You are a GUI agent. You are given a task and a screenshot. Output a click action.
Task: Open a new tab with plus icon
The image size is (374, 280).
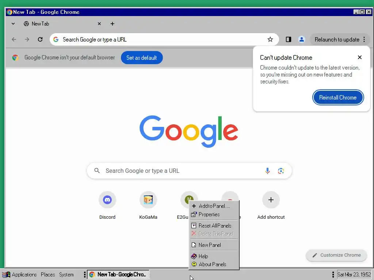click(x=112, y=24)
